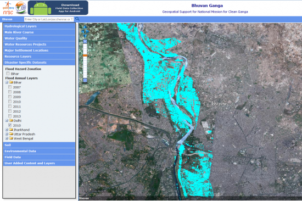Pan the map right with the arrow
Viewport: 302px width, 201px height.
[87, 31]
